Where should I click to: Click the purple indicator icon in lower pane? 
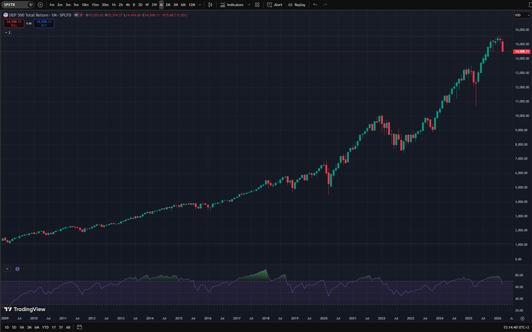pos(17,269)
